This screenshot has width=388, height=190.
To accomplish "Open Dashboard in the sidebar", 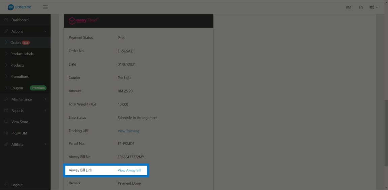I will click(x=25, y=20).
